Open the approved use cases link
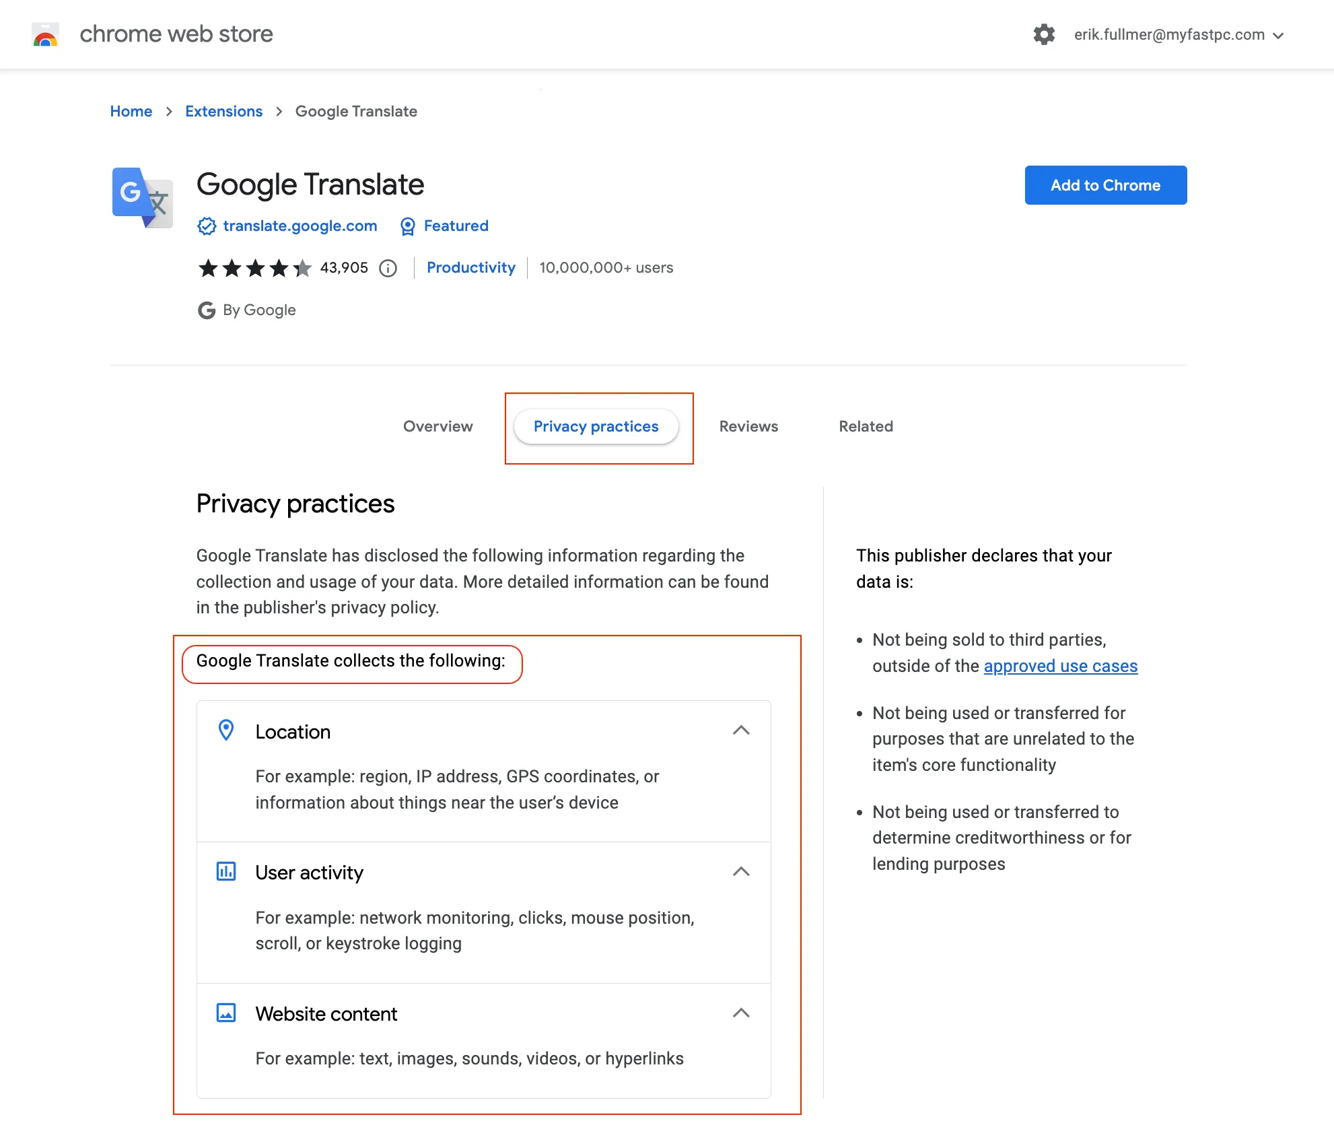Viewport: 1334px width, 1123px height. point(1061,666)
